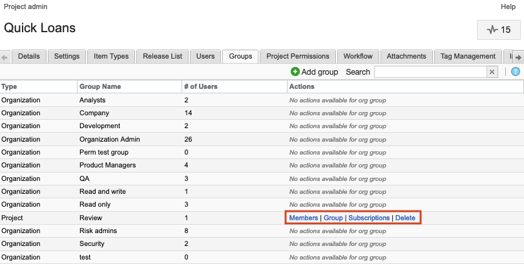Click the Help link at top right
Screen dimensions: 524x264
(x=508, y=6)
